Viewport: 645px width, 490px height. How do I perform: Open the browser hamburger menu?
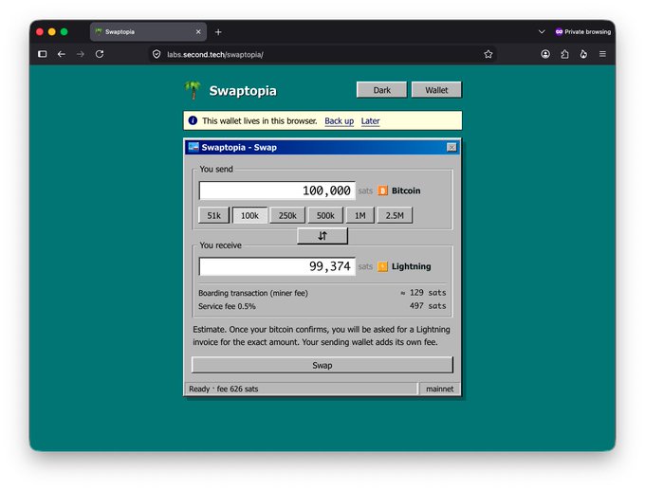pos(602,54)
